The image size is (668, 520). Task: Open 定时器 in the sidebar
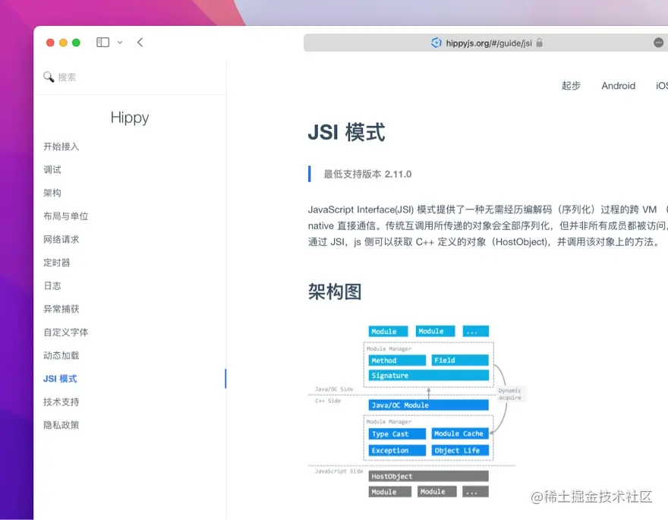(57, 263)
